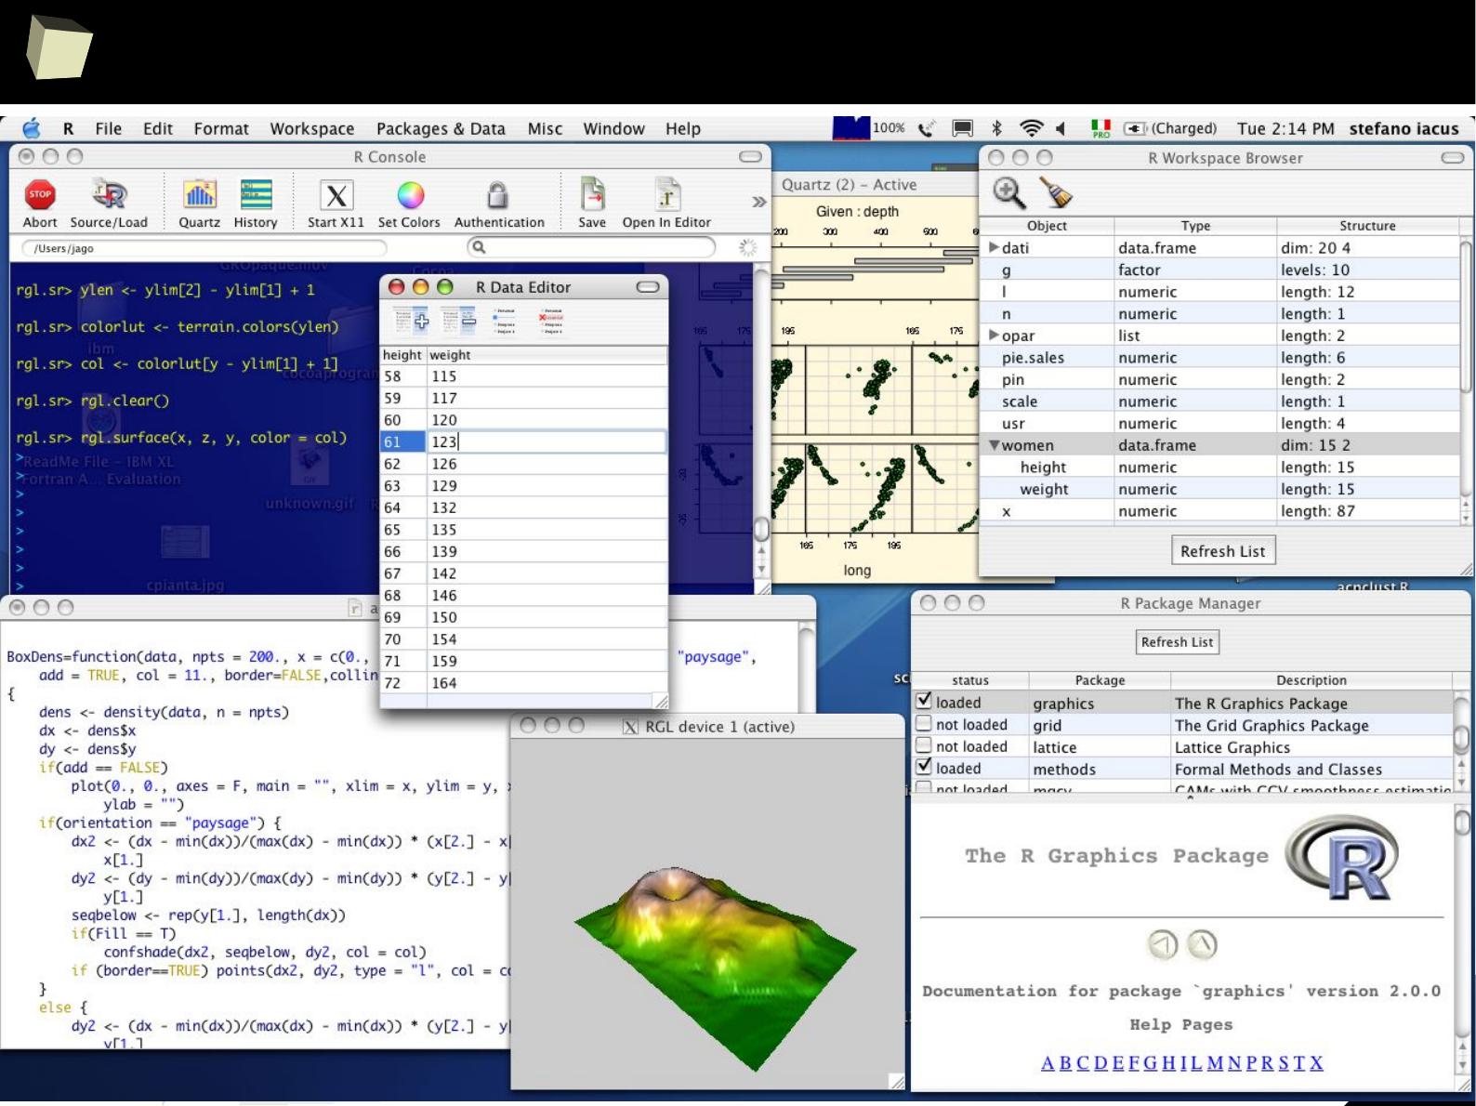1476x1106 pixels.
Task: Click the Bluetooth status icon
Action: click(995, 128)
